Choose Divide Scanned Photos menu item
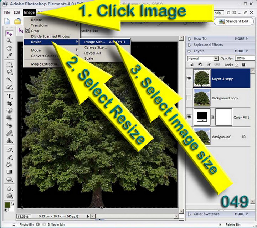Screen dimensions: 257x228 point(50,36)
